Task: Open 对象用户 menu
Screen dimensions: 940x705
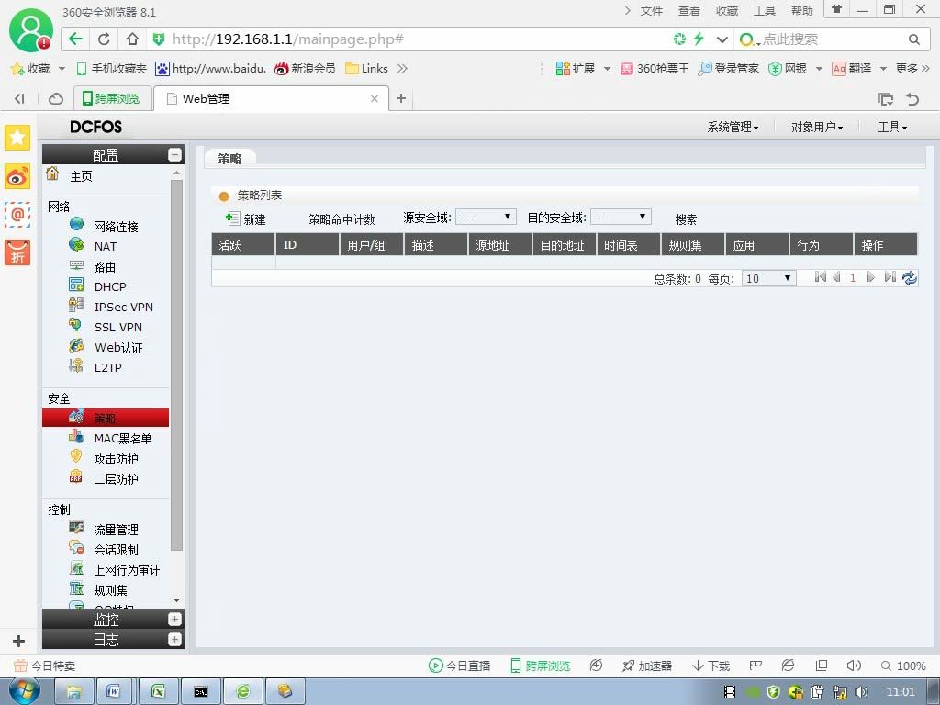Action: point(817,127)
